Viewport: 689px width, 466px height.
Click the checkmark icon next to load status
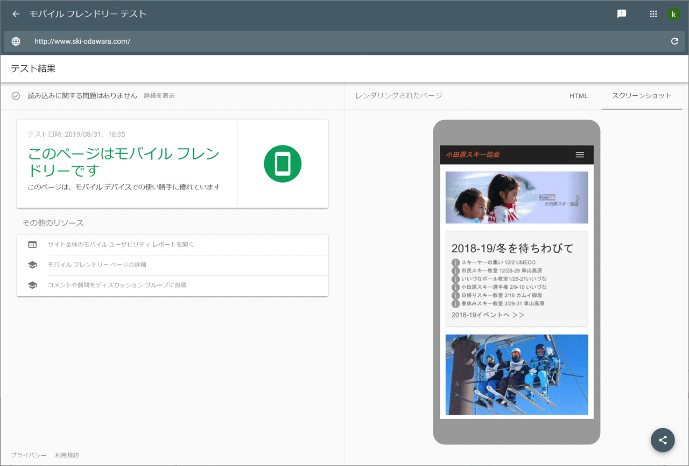click(16, 96)
